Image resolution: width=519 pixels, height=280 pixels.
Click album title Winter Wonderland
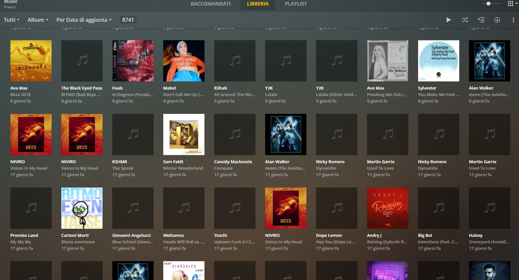pos(183,168)
